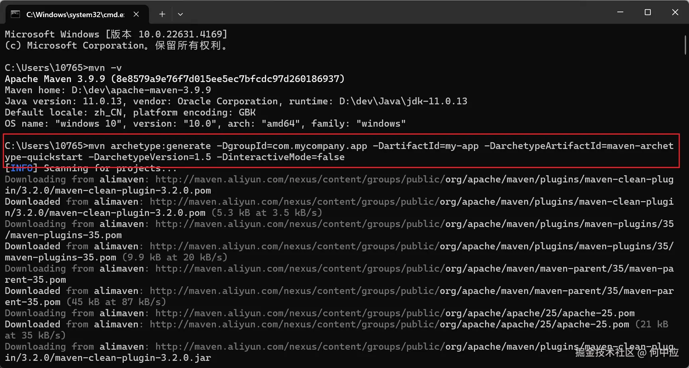Viewport: 689px width, 368px height.
Task: Click the '(c) Microsoft Corporation' copyright line
Action: pos(116,45)
